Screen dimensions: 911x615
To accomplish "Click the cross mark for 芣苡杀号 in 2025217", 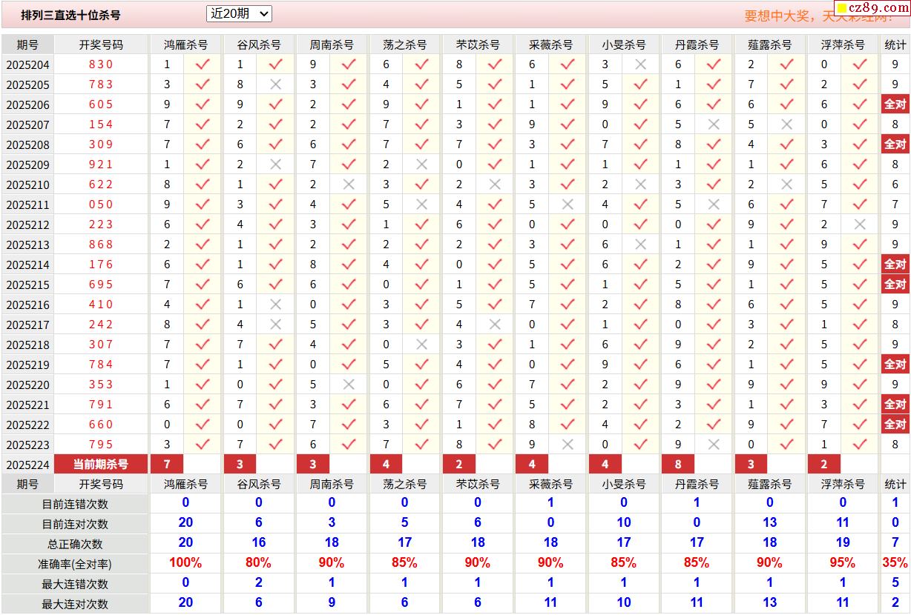I will click(495, 325).
